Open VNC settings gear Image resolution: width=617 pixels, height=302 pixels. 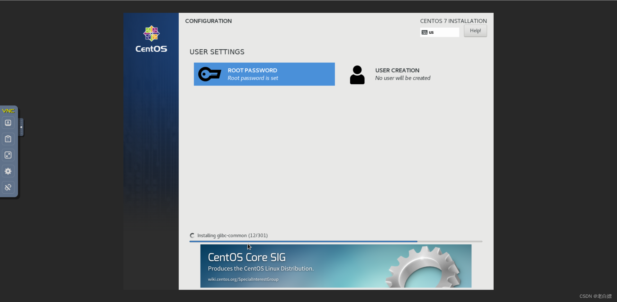tap(8, 171)
